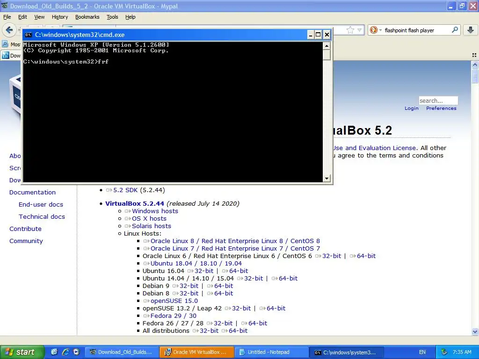The height and width of the screenshot is (359, 479).
Task: Download the OS X hosts build
Action: (x=149, y=219)
